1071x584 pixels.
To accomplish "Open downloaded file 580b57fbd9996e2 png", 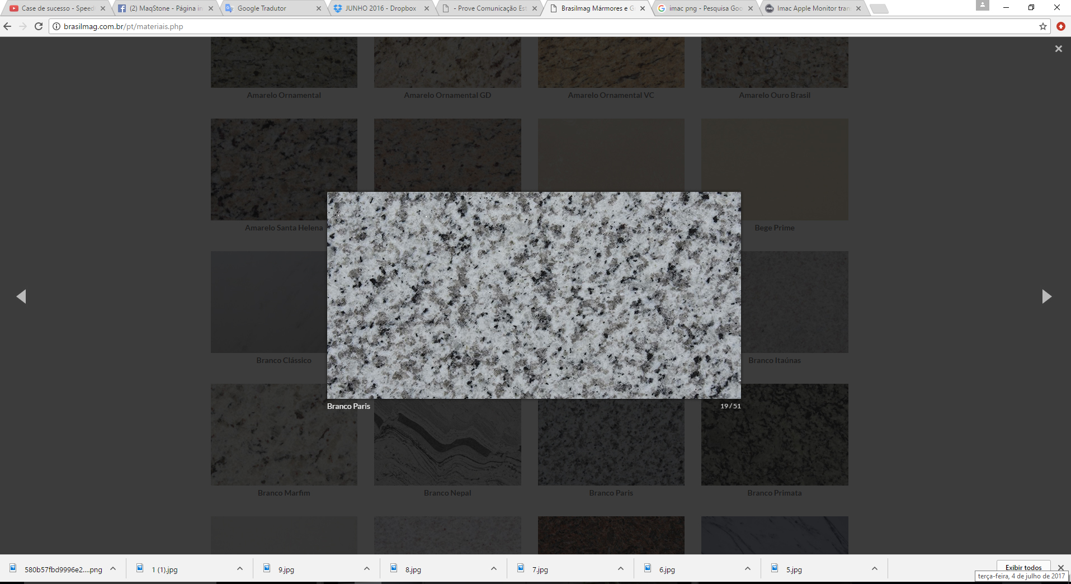I will click(63, 569).
